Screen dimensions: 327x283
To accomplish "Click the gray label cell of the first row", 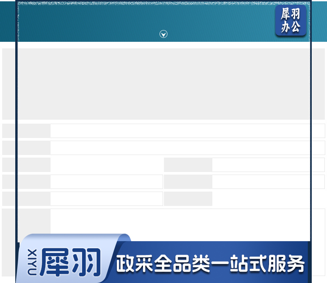I will pos(26,131).
